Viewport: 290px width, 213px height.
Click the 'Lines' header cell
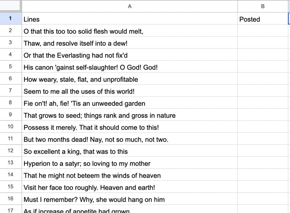coord(130,19)
